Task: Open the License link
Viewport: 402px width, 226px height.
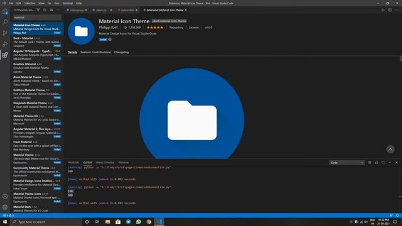Action: pos(194,28)
